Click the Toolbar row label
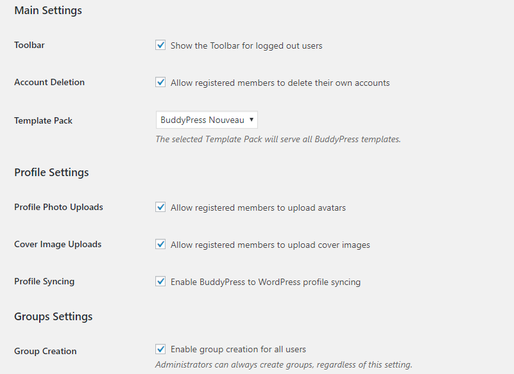Screen dimensions: 514x374 click(x=30, y=45)
